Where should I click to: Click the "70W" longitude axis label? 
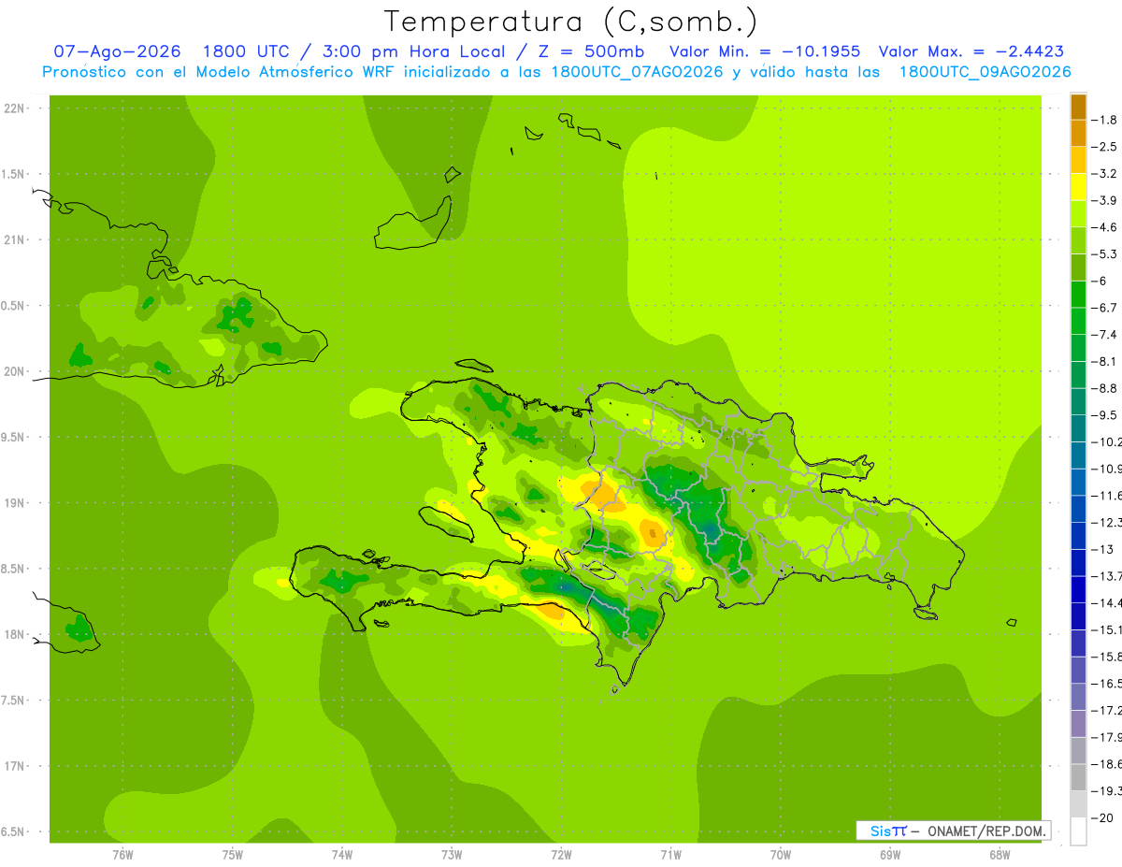[x=781, y=855]
